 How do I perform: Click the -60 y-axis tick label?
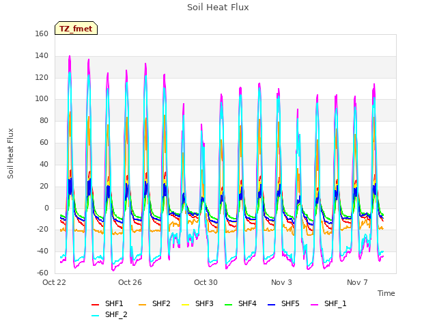pos(42,273)
